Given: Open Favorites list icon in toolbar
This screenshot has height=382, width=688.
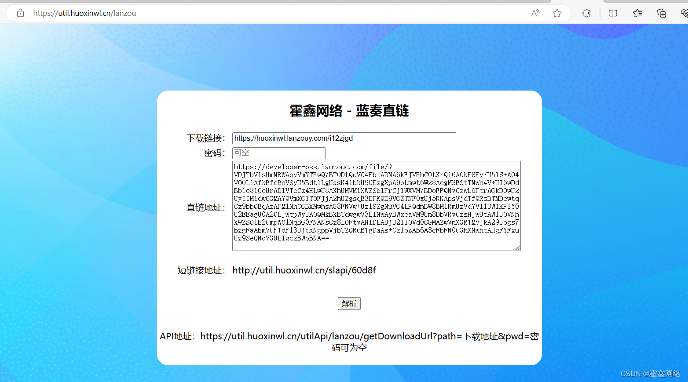Looking at the screenshot, I should (x=637, y=13).
